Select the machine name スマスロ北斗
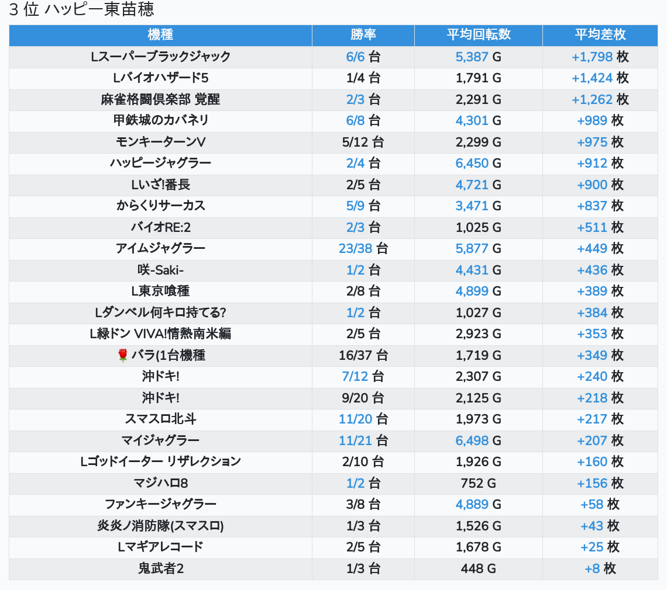The image size is (667, 590). 160,419
